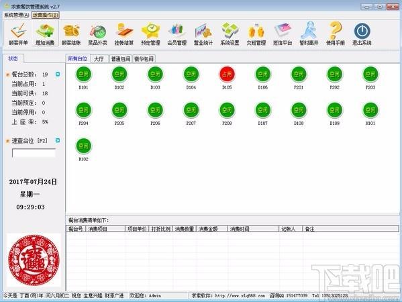Expand the arrow beside 速查台位 [F2]
402x302 pixels.
point(58,140)
